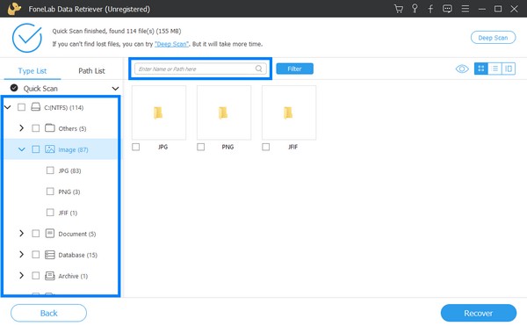Open the feedback chat icon

click(x=447, y=9)
